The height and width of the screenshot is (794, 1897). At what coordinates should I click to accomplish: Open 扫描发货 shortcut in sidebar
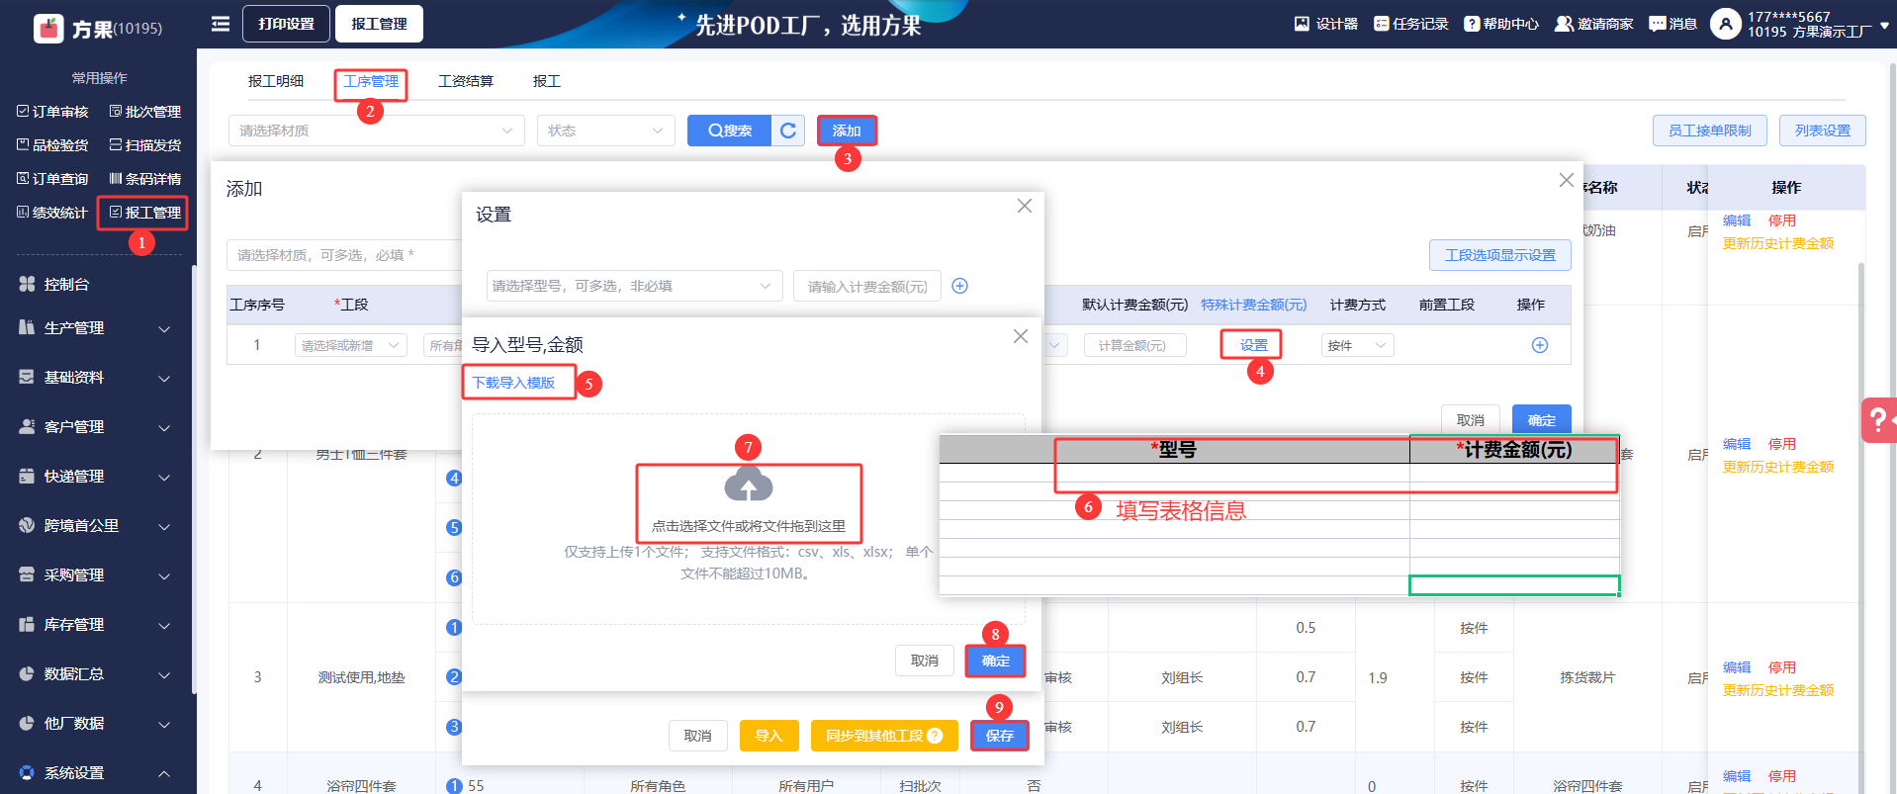145,145
